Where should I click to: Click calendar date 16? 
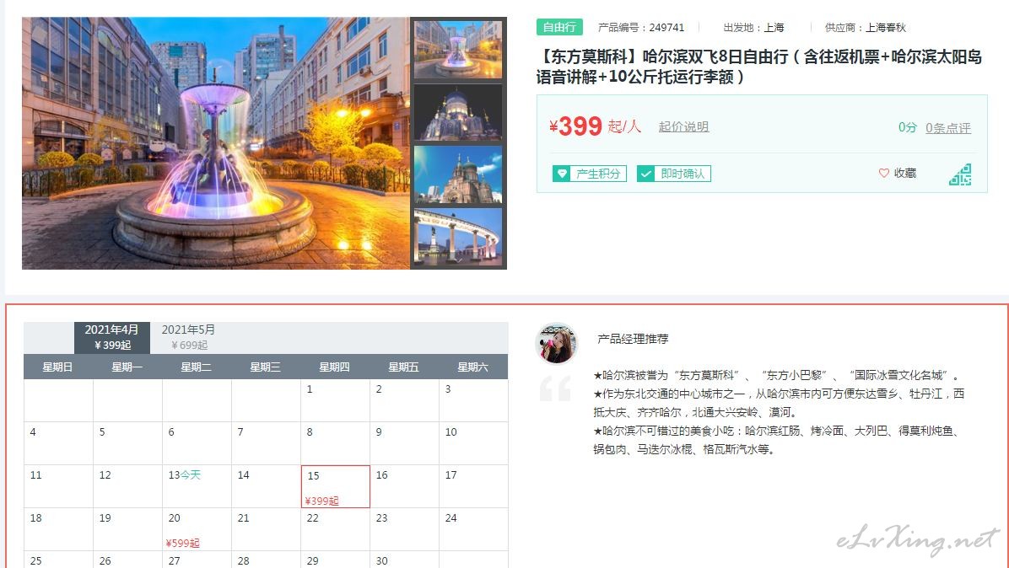tap(405, 486)
